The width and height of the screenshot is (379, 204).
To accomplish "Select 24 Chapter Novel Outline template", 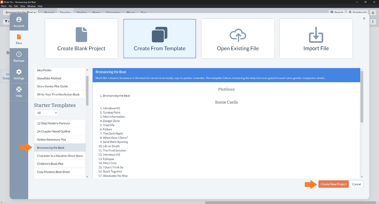I will [60, 131].
